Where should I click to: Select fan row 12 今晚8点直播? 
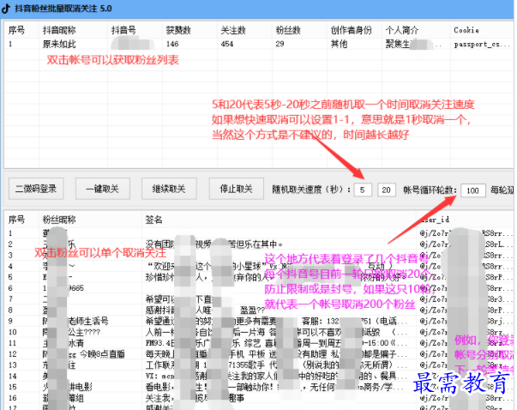[259, 354]
